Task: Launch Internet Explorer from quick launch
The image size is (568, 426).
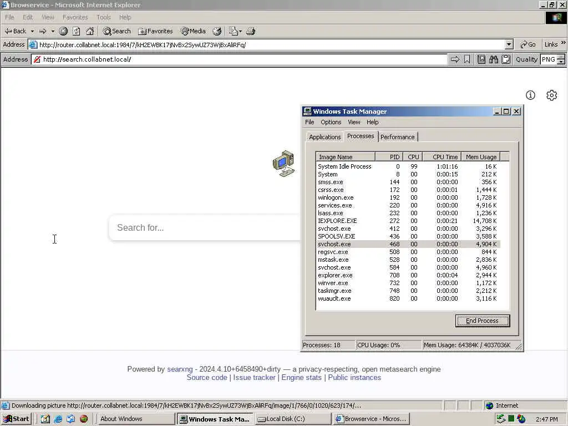Action: point(58,419)
